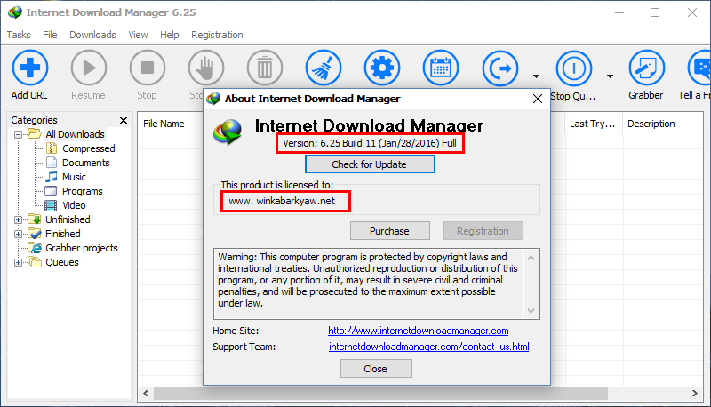711x407 pixels.
Task: Click the Last Try column header
Action: click(594, 124)
